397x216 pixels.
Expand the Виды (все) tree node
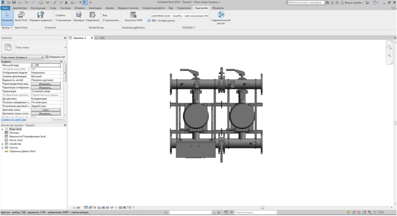pos(2,129)
